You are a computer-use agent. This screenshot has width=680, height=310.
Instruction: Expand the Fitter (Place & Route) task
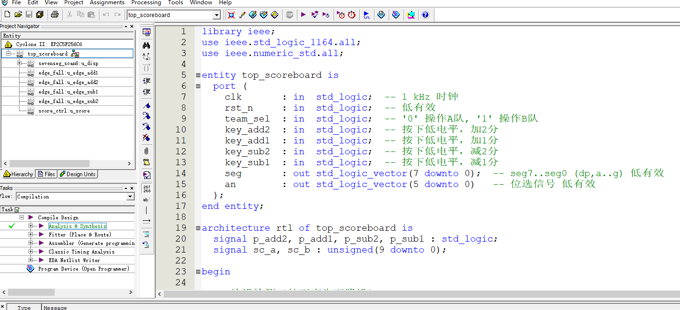click(31, 235)
